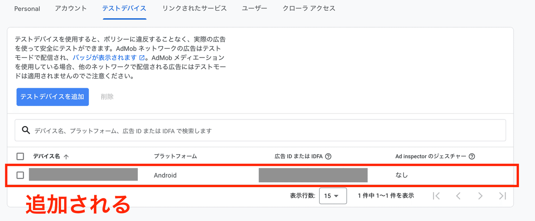Go to the previous results page
The width and height of the screenshot is (535, 221).
tap(458, 196)
